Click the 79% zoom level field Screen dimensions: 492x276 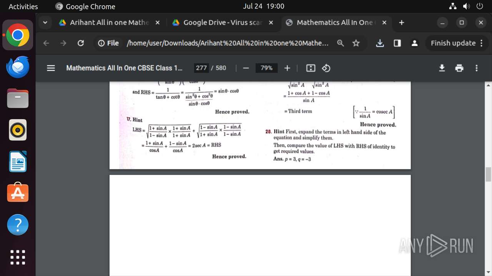[x=266, y=68]
